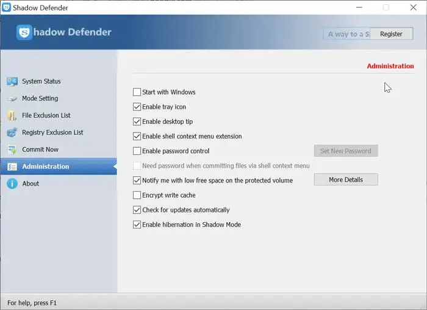Click the Registry Exclusion List icon
Image resolution: width=427 pixels, height=310 pixels.
12,132
